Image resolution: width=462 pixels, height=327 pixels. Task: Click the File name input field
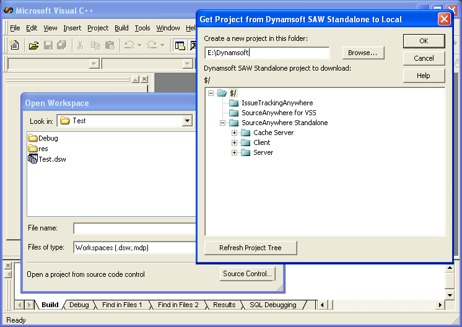point(134,229)
